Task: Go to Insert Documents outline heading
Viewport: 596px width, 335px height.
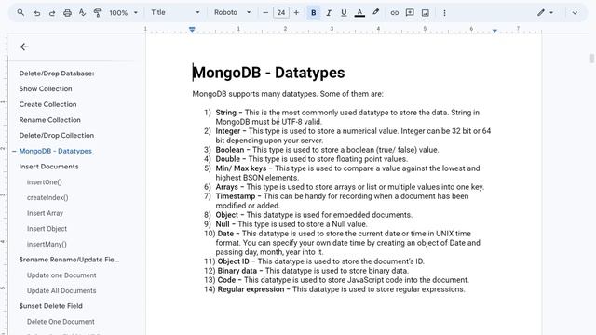Action: pyautogui.click(x=49, y=167)
